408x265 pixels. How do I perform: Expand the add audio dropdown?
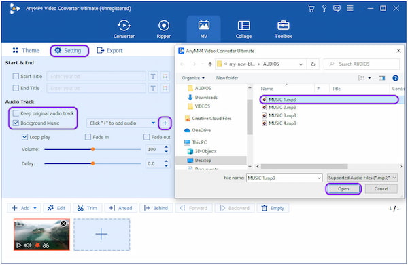tap(153, 123)
